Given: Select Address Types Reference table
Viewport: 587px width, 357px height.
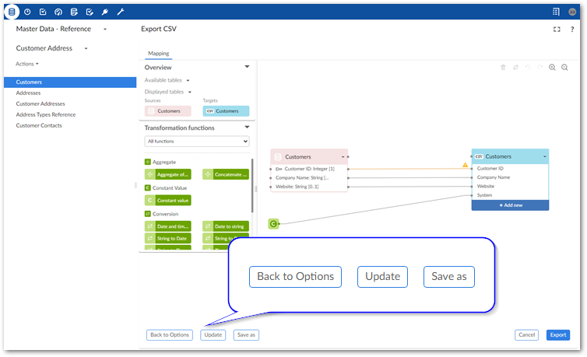Looking at the screenshot, I should click(46, 115).
